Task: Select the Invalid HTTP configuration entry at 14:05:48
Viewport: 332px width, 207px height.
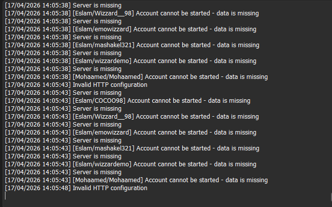Action: tap(76, 188)
